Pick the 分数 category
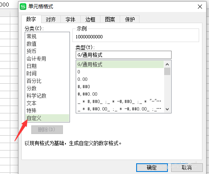This screenshot has width=209, height=174. coord(47,88)
